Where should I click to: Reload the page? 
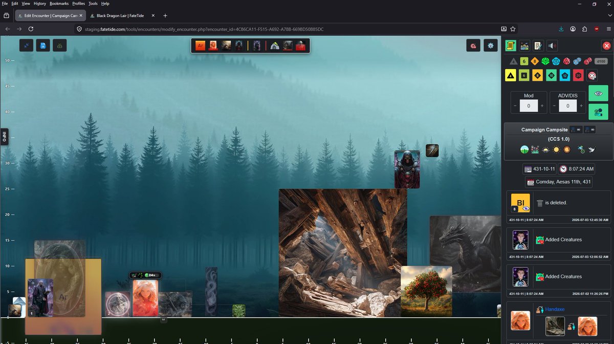click(31, 29)
